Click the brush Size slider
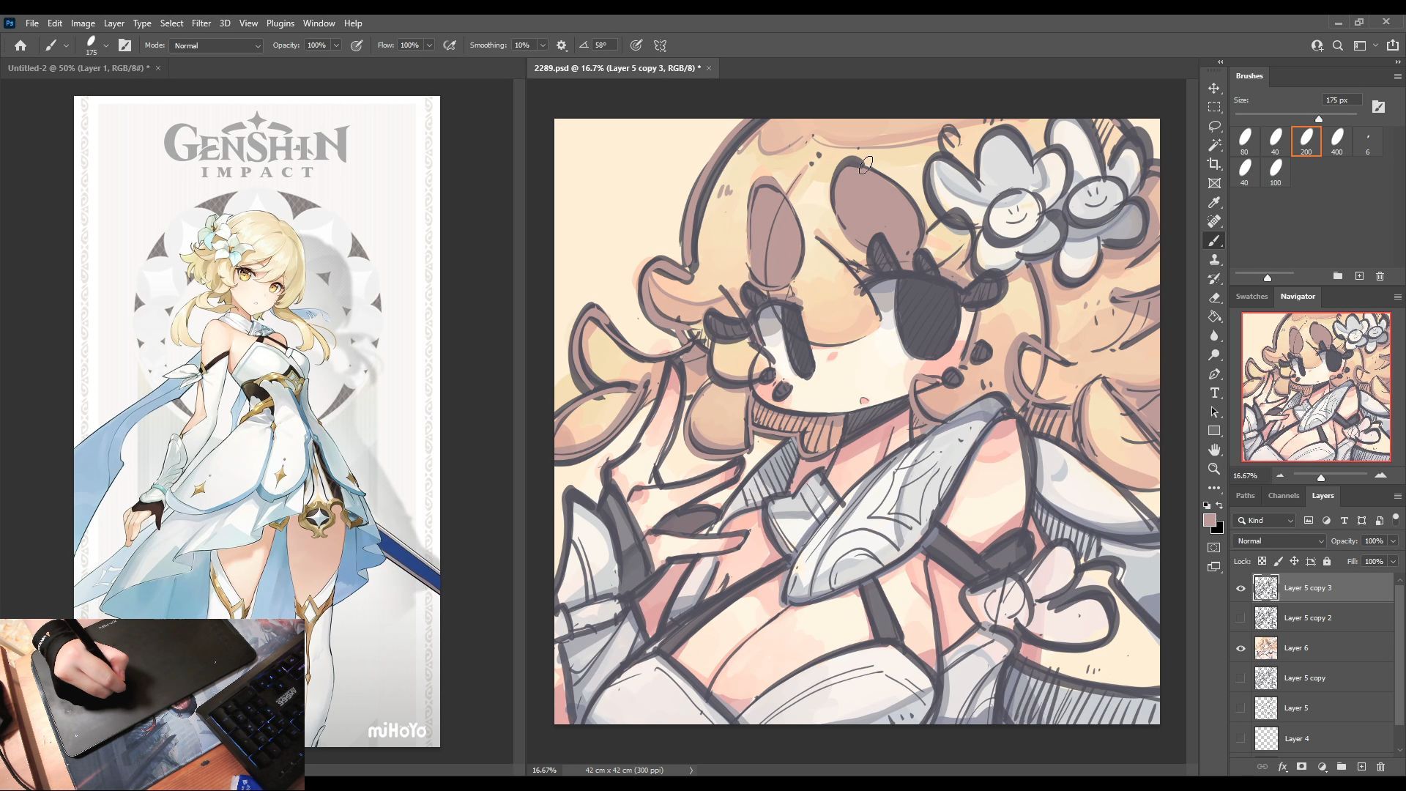 click(1296, 116)
